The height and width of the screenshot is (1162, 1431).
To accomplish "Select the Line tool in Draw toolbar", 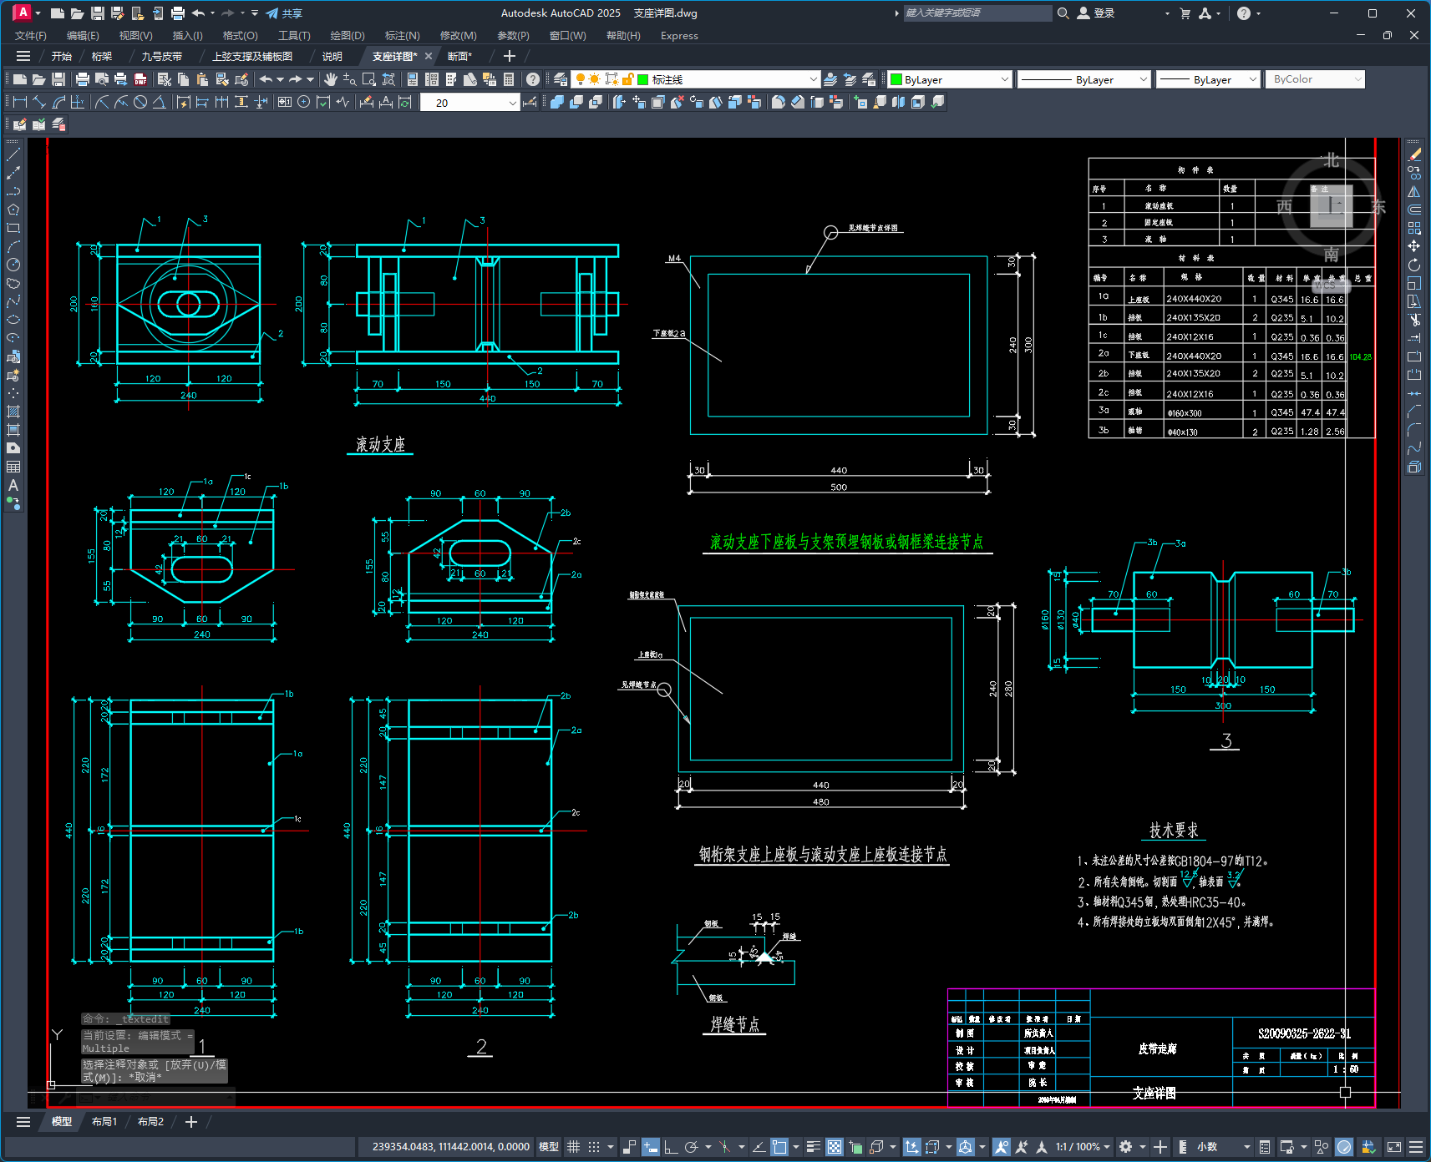I will (x=13, y=154).
